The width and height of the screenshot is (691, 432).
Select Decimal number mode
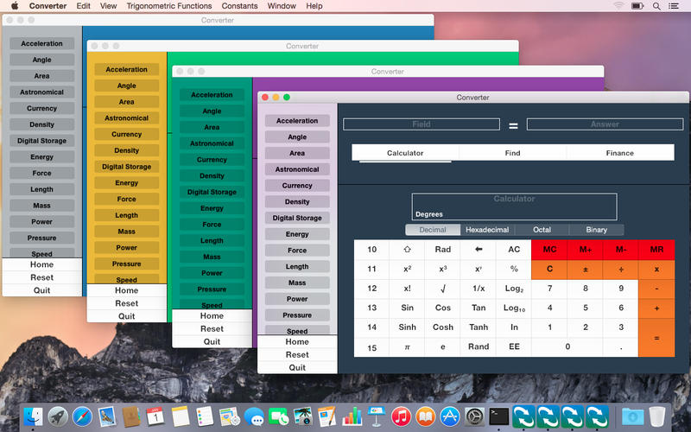[433, 230]
